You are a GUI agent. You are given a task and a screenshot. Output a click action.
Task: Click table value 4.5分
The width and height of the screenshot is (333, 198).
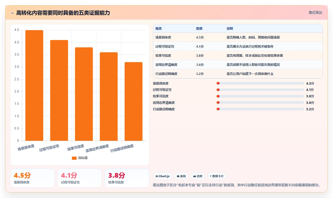(x=200, y=37)
